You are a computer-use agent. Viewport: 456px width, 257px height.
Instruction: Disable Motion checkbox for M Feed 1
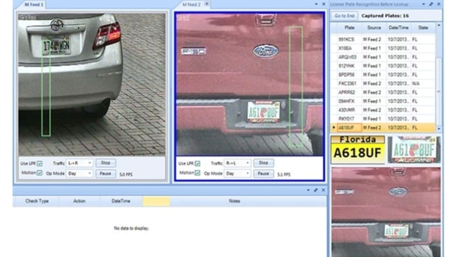coord(40,173)
